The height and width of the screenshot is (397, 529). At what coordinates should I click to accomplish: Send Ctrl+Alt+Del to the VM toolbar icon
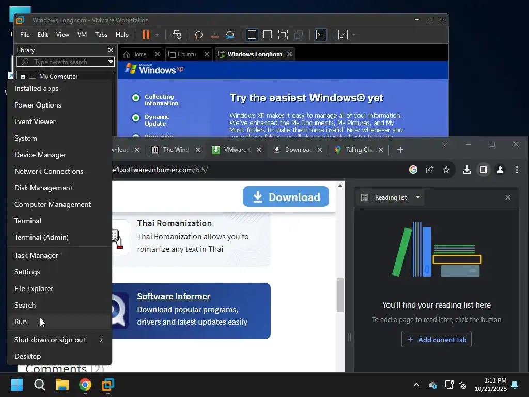click(x=177, y=35)
